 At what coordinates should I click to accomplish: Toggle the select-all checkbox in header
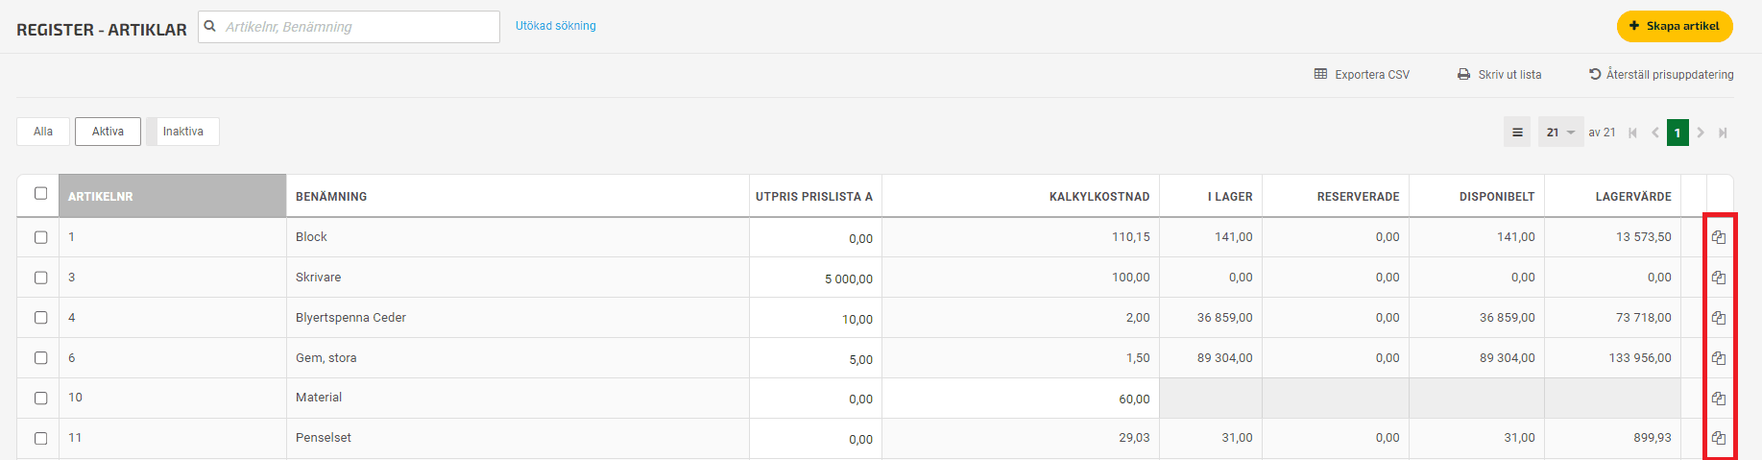point(40,193)
